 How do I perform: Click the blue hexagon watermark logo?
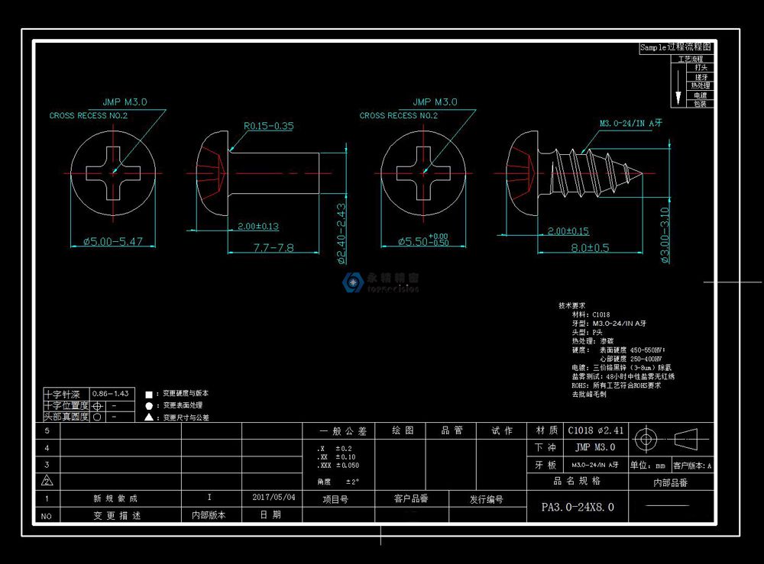tap(352, 282)
